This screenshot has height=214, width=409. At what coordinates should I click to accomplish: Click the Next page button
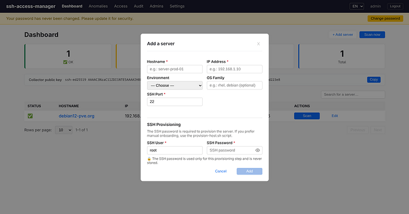tap(378, 130)
